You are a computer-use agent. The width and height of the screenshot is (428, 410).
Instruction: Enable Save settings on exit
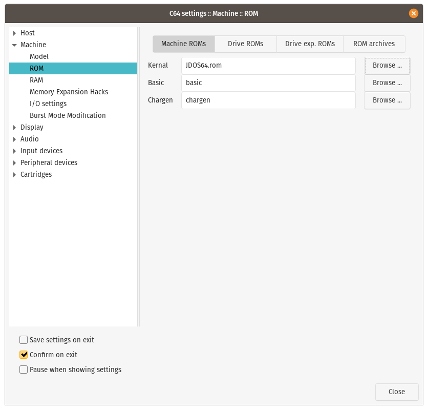click(x=24, y=340)
